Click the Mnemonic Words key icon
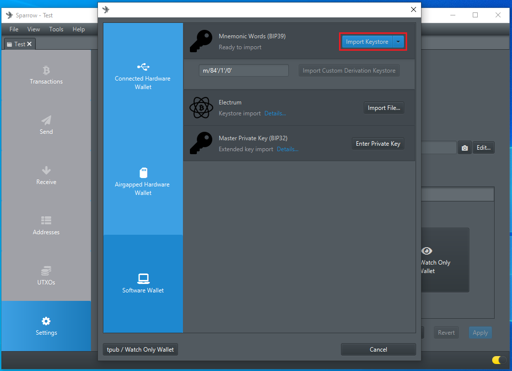Screen dimensions: 512x371 [201, 41]
